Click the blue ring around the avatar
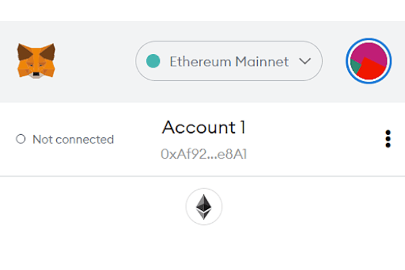 (348, 61)
